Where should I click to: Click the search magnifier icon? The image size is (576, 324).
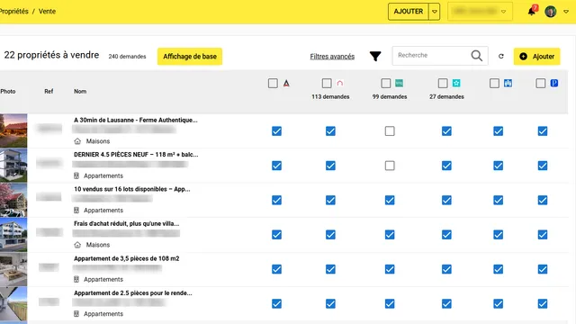476,56
